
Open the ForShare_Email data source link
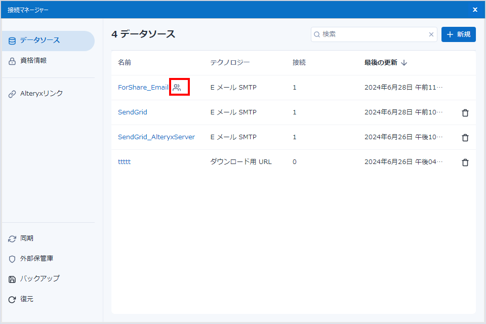(143, 88)
